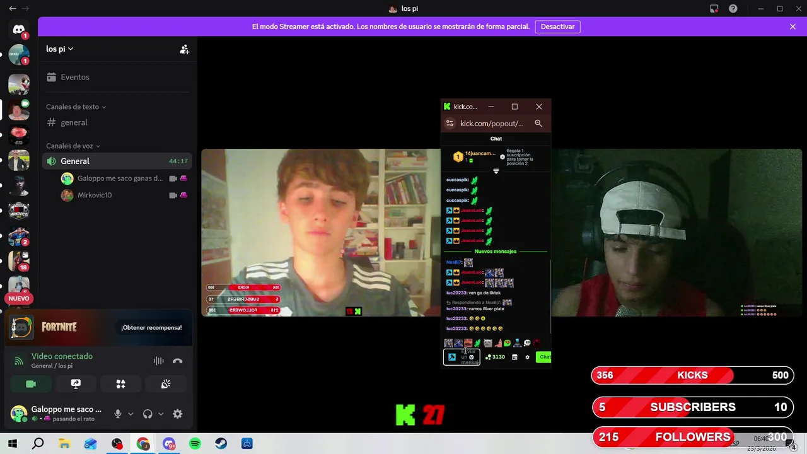Open Discord direct messages home icon

click(x=19, y=29)
